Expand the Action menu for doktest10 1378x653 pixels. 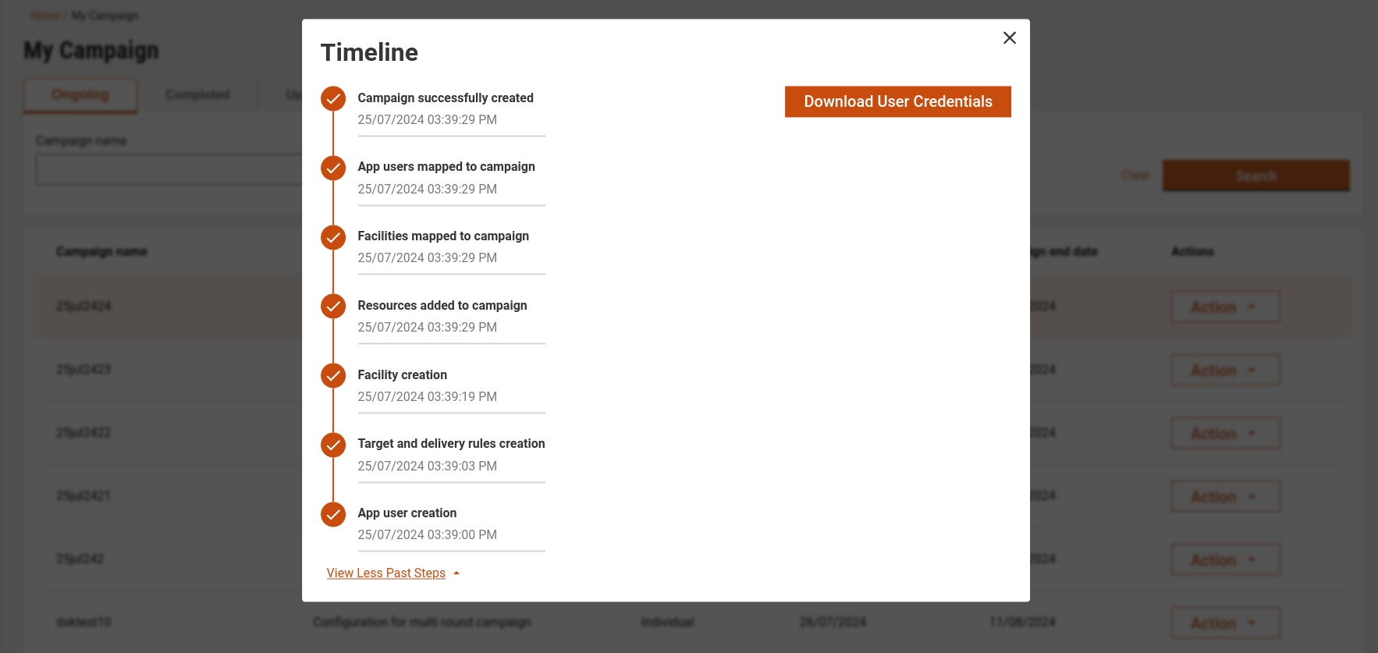1224,623
